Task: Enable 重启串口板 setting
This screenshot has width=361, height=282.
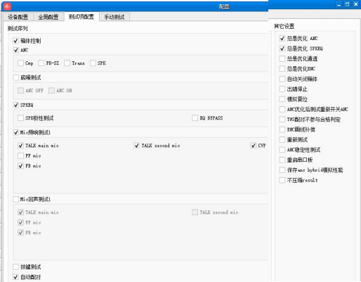Action: click(x=282, y=160)
